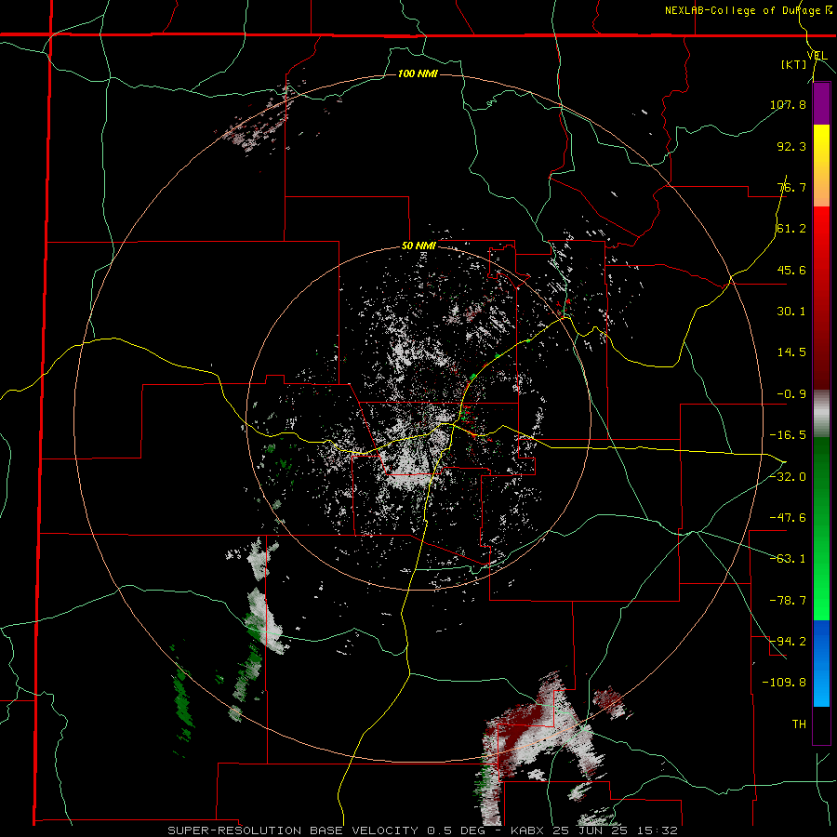Click the -47.6 legend value
The width and height of the screenshot is (837, 837).
pyautogui.click(x=788, y=518)
